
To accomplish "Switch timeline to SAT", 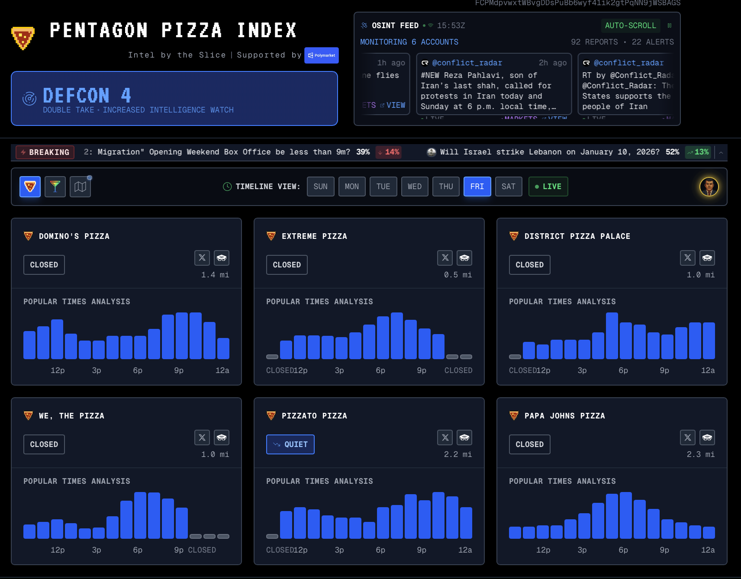I will [509, 187].
